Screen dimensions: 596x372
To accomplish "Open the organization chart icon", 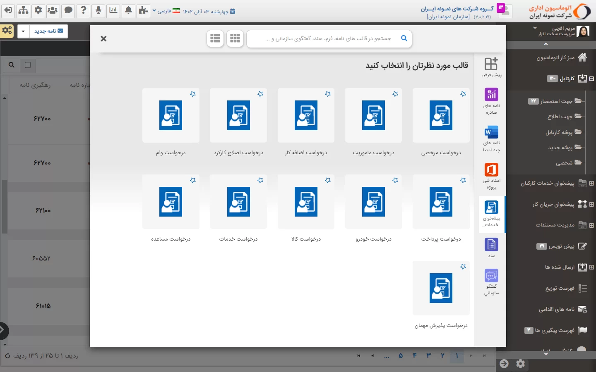I will click(23, 11).
